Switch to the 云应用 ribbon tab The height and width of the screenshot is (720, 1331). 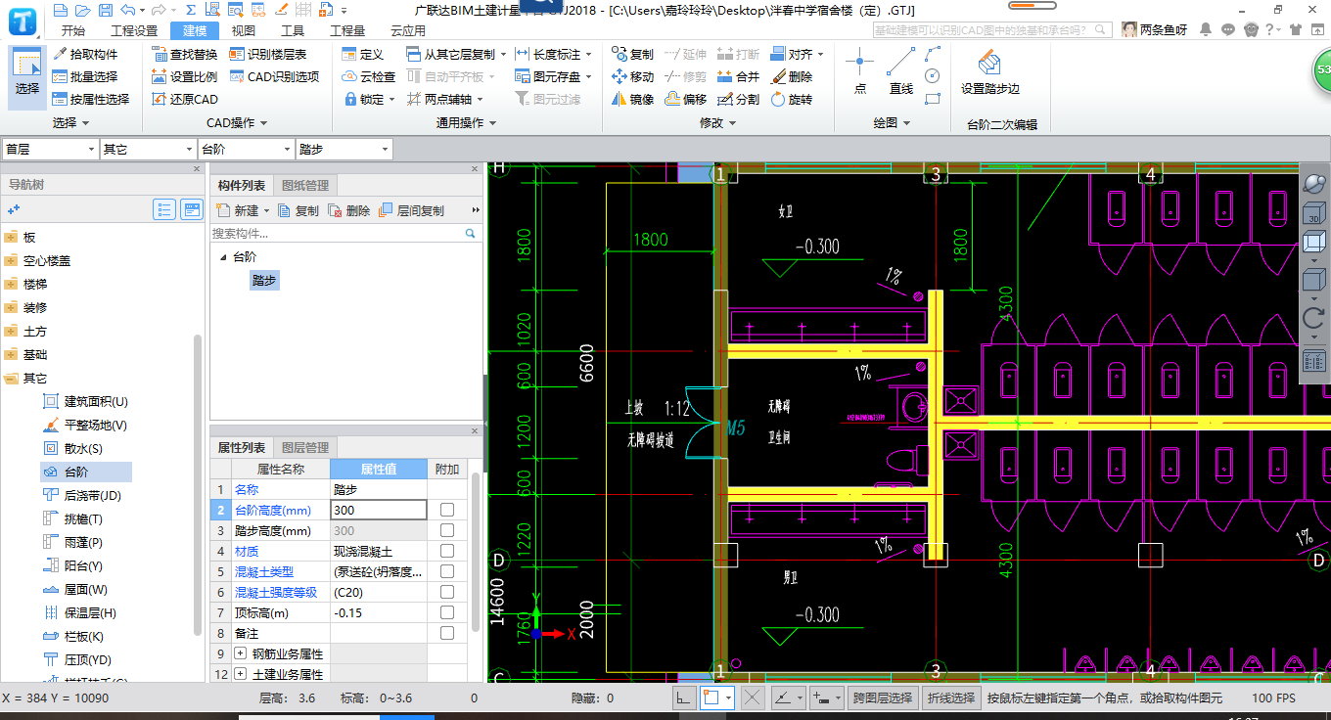(408, 30)
